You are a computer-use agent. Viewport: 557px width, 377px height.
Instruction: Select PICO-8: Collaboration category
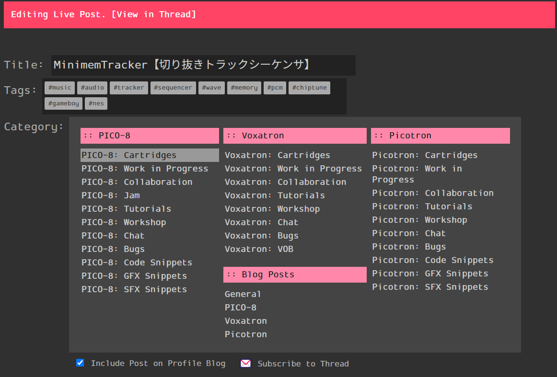(x=137, y=182)
